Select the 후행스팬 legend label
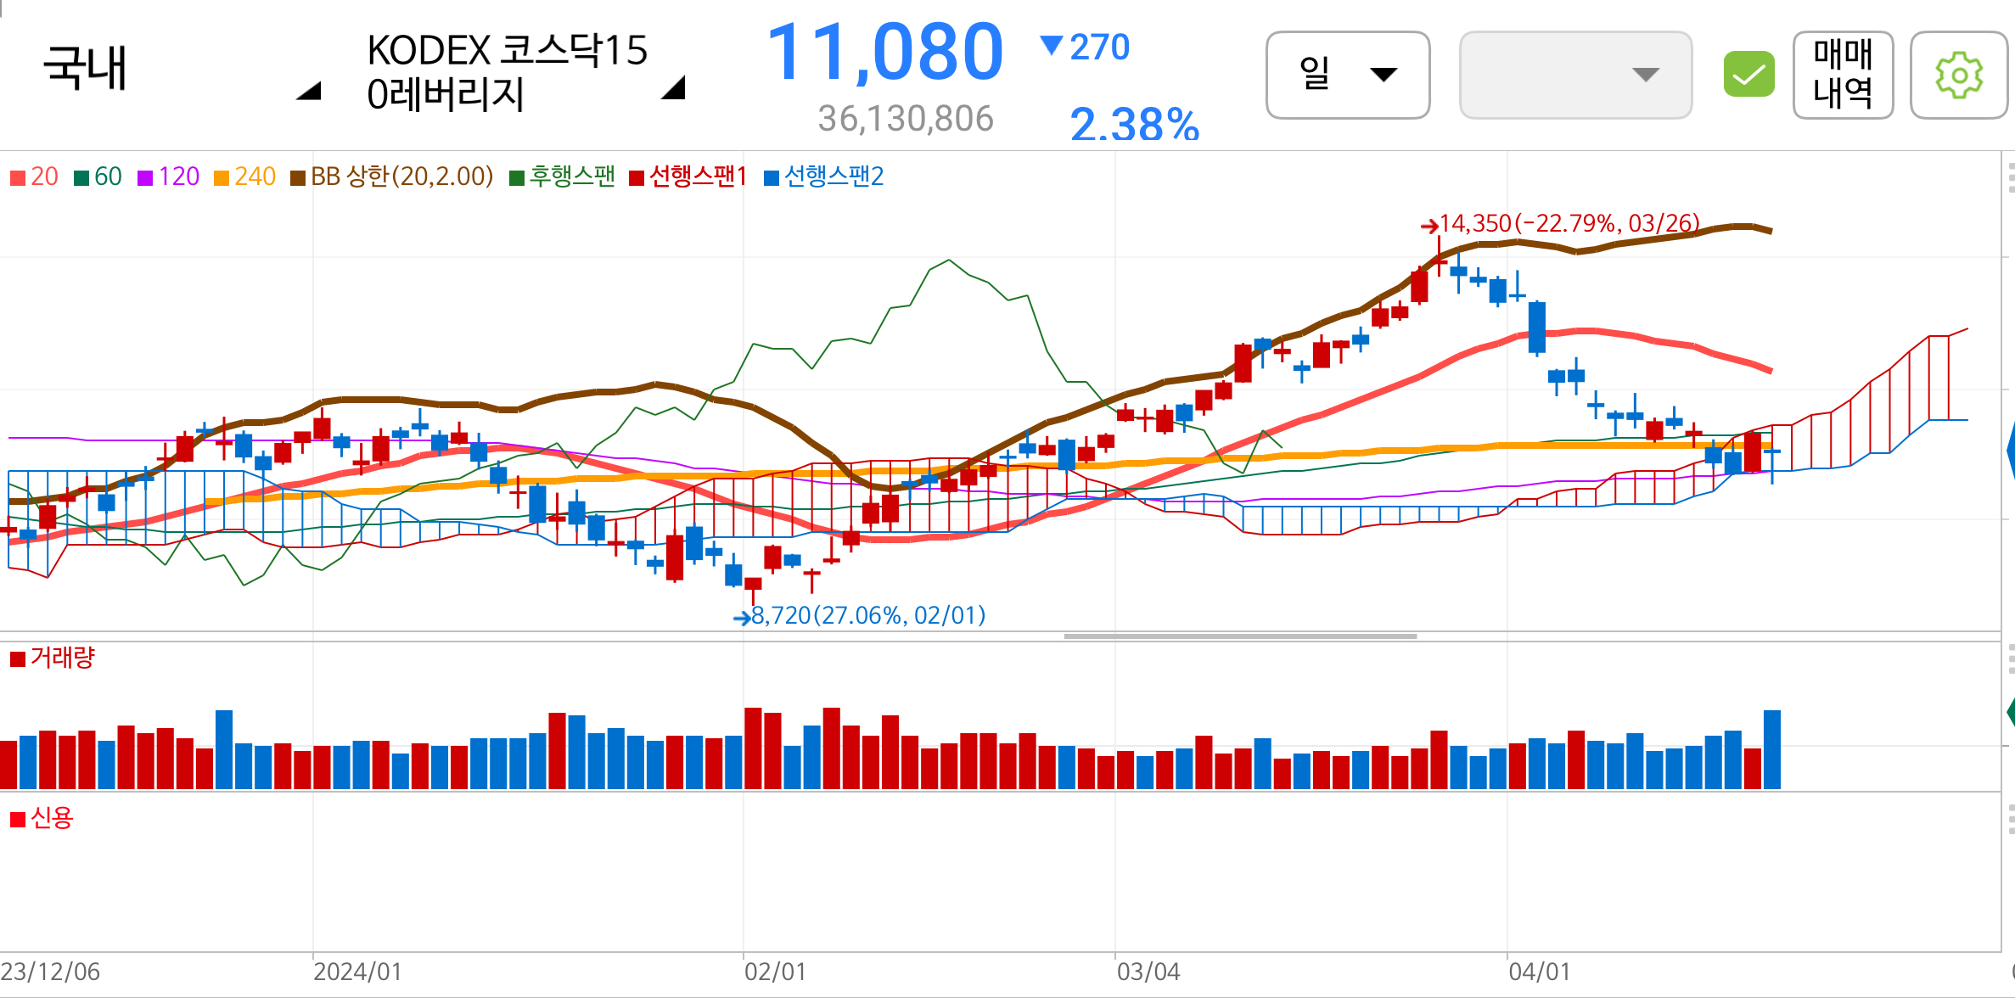This screenshot has height=1003, width=2015. (572, 177)
